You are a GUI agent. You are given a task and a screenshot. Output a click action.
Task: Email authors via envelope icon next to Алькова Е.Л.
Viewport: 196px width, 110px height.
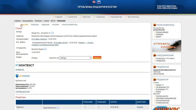(x=52, y=33)
